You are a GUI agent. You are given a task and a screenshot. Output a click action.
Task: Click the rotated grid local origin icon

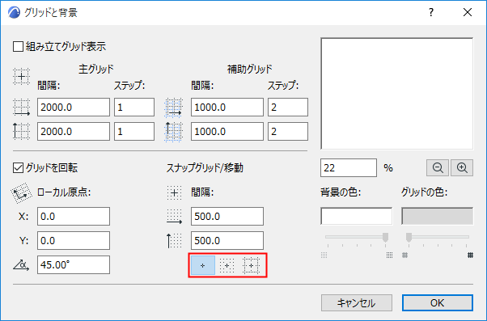[x=21, y=192]
